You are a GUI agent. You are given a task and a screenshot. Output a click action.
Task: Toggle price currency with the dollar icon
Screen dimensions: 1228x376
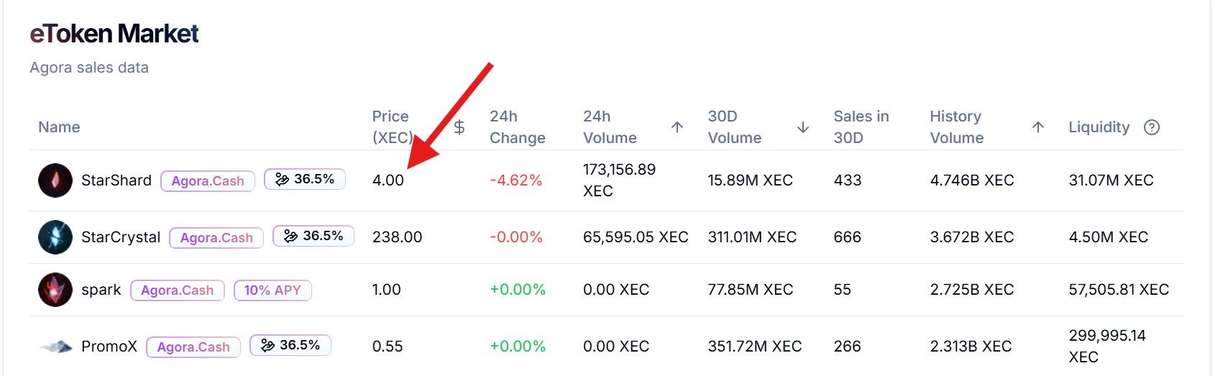pyautogui.click(x=459, y=127)
